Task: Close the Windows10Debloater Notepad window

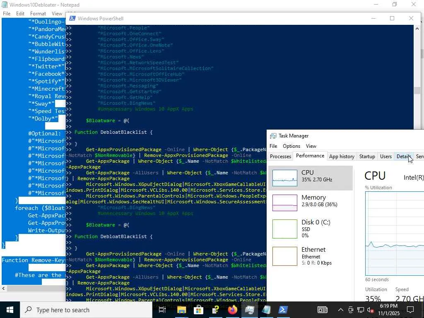Action: [414, 4]
